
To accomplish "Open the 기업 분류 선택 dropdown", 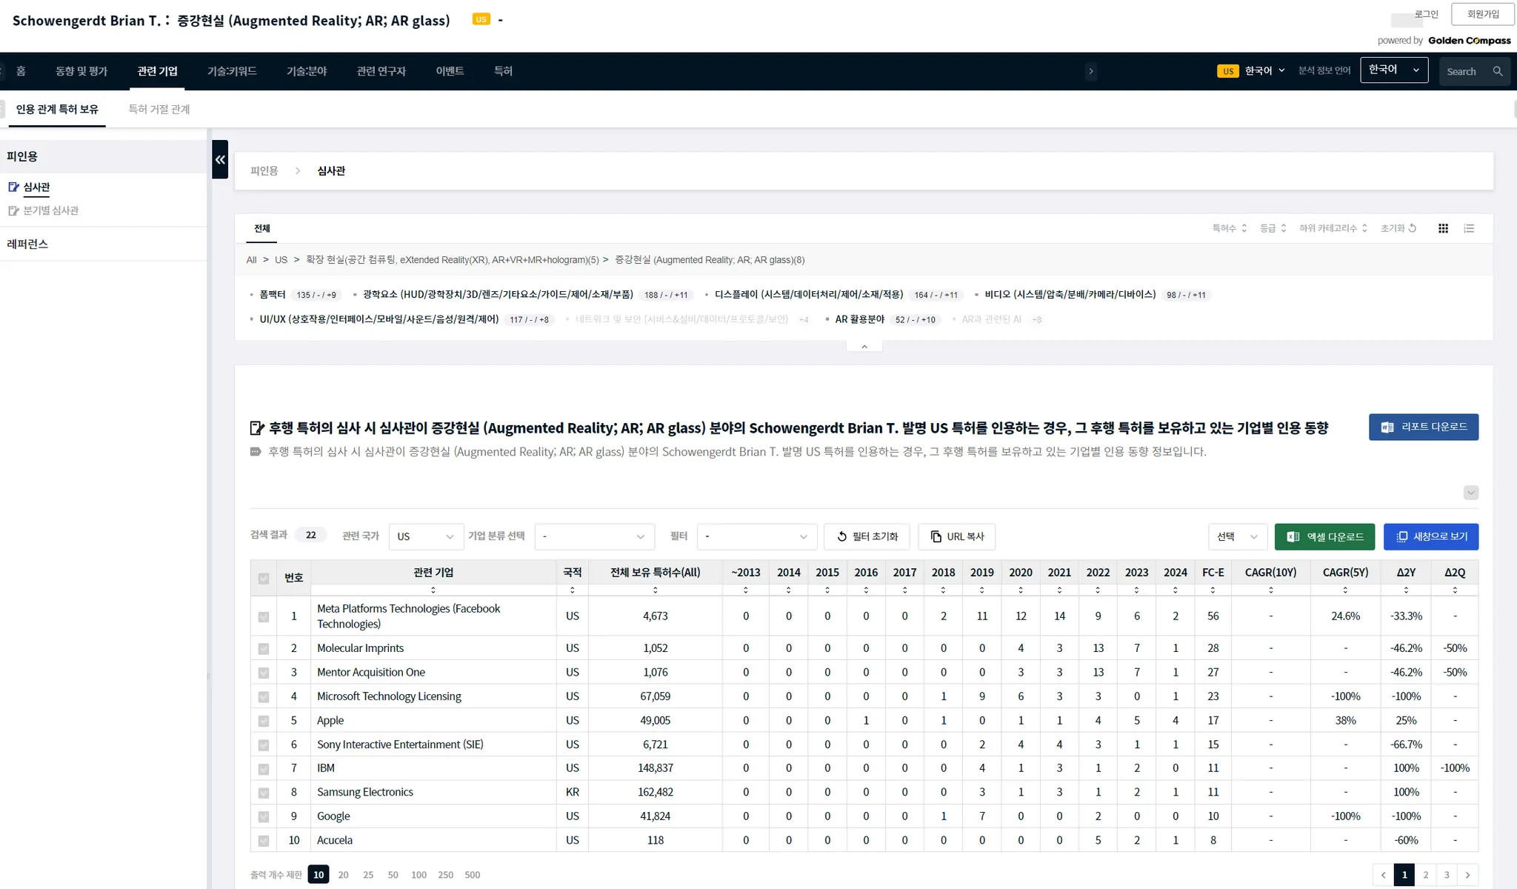I will 594,536.
